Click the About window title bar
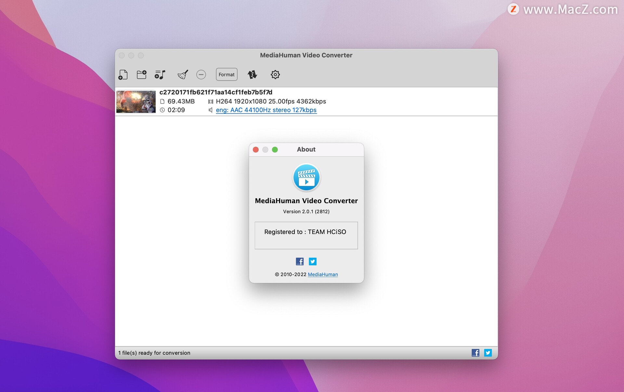Screen dimensions: 624x392 (306, 149)
